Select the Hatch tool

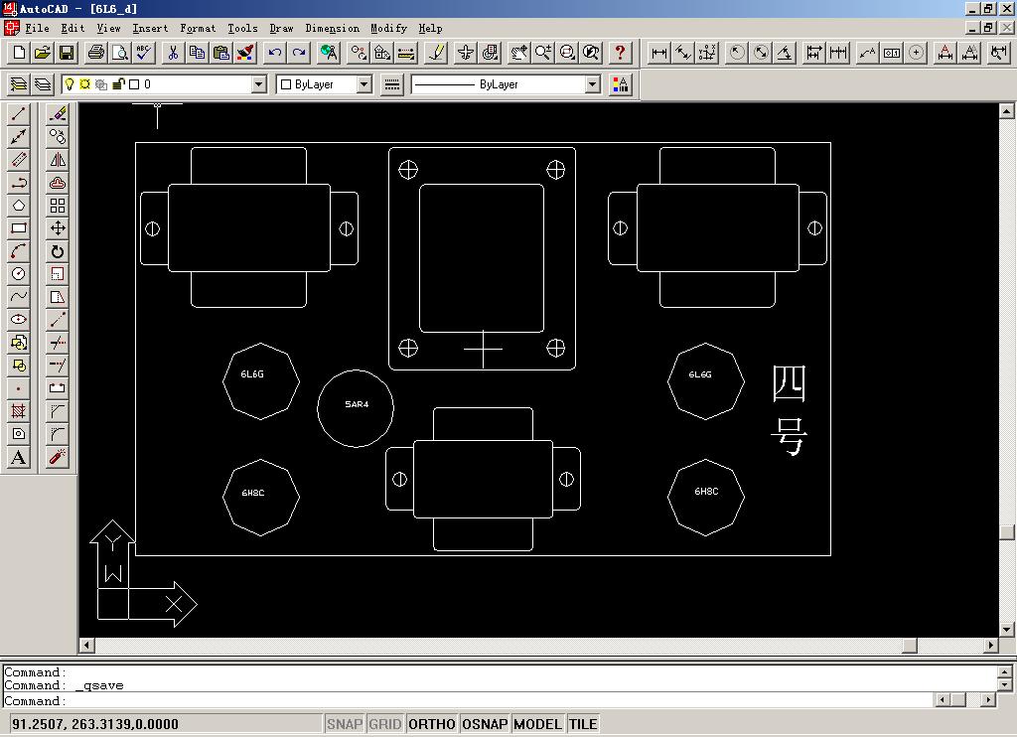click(x=19, y=411)
